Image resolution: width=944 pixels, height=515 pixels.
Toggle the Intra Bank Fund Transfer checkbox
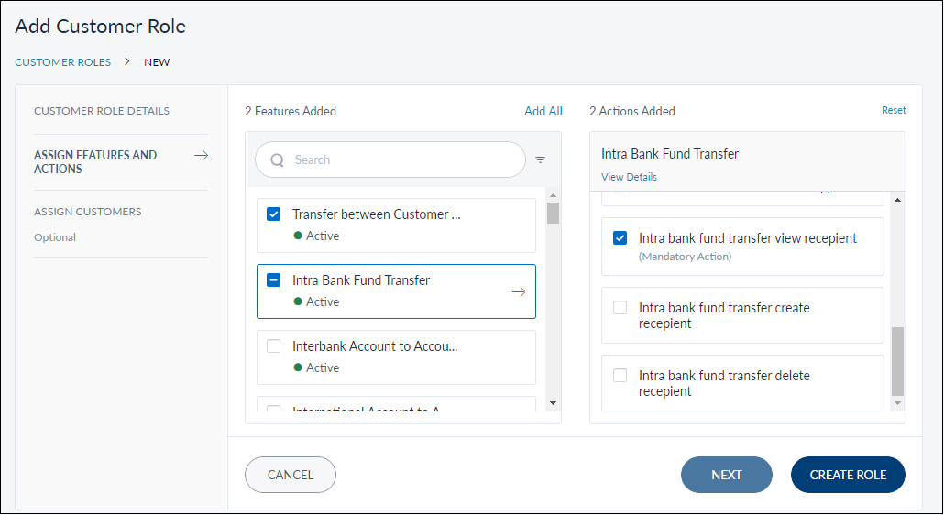273,280
